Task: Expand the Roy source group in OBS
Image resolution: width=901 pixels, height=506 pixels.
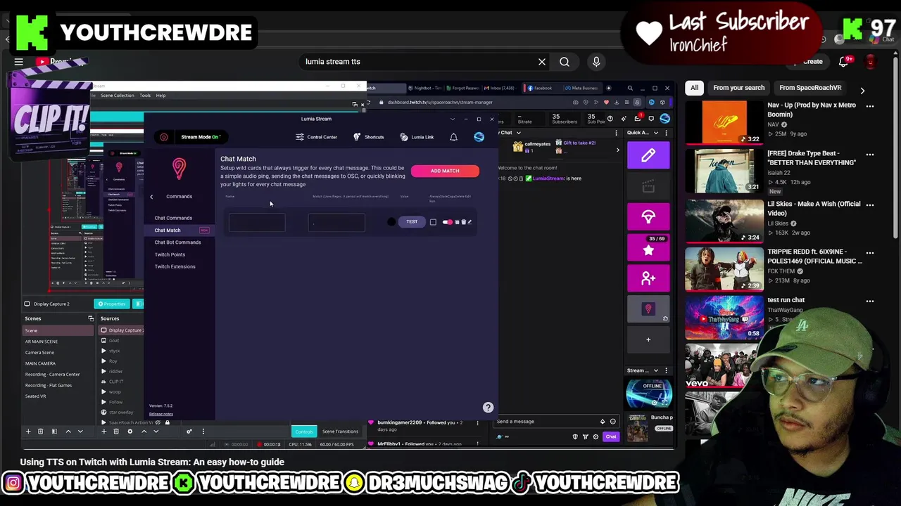Action: [103, 361]
